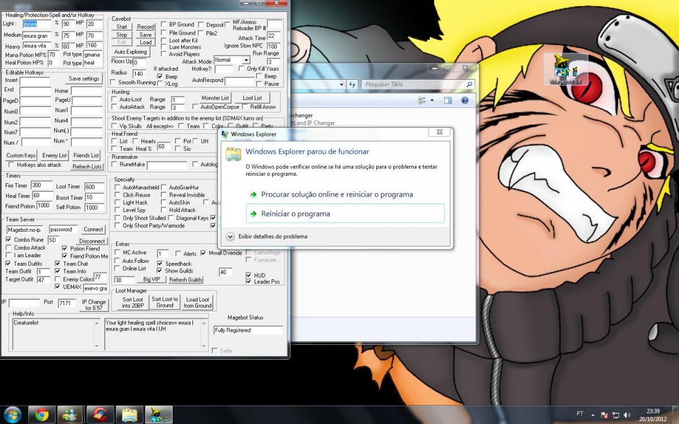This screenshot has width=679, height=424.
Task: Click the Explorer search magnifier icon
Action: coord(469,84)
